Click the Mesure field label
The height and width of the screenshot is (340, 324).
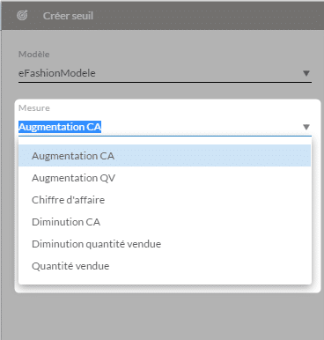coord(34,108)
